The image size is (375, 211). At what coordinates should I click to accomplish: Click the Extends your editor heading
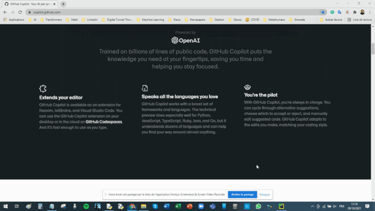[x=61, y=98]
